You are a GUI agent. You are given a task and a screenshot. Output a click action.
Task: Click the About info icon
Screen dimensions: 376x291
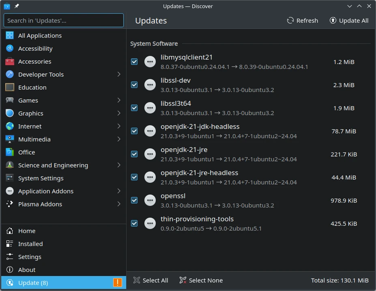[10, 270]
